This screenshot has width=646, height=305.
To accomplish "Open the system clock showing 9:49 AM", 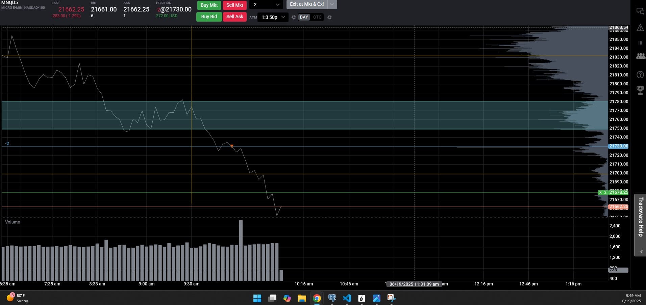I will pyautogui.click(x=631, y=298).
